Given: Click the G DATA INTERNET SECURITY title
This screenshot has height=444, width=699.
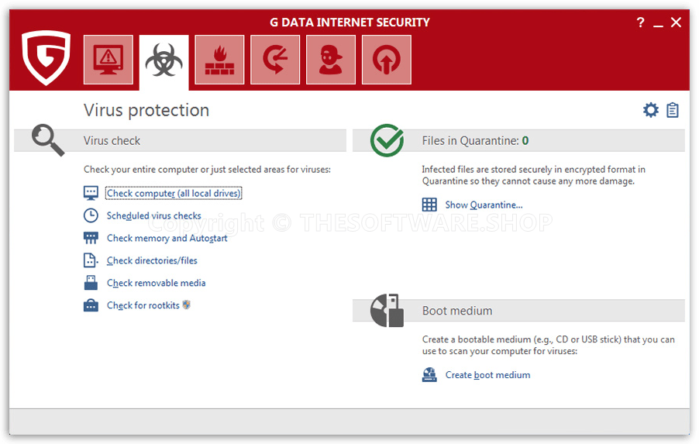Looking at the screenshot, I should pyautogui.click(x=349, y=22).
